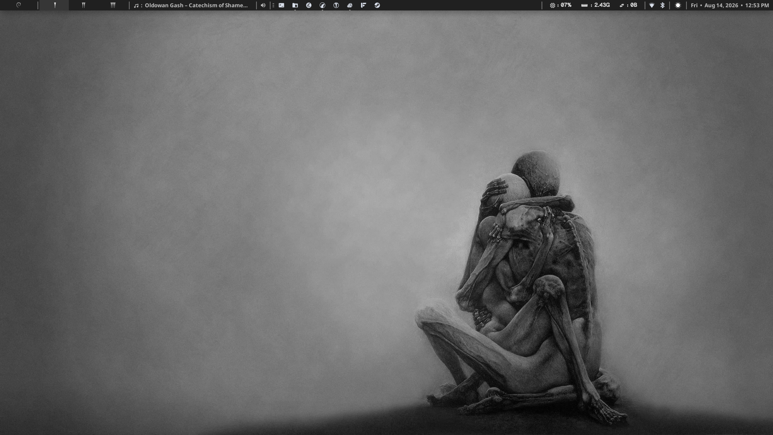
Task: Open the Debian swirl launcher menu
Action: click(x=19, y=5)
